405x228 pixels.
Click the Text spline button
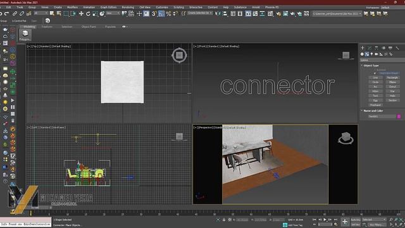(x=375, y=96)
